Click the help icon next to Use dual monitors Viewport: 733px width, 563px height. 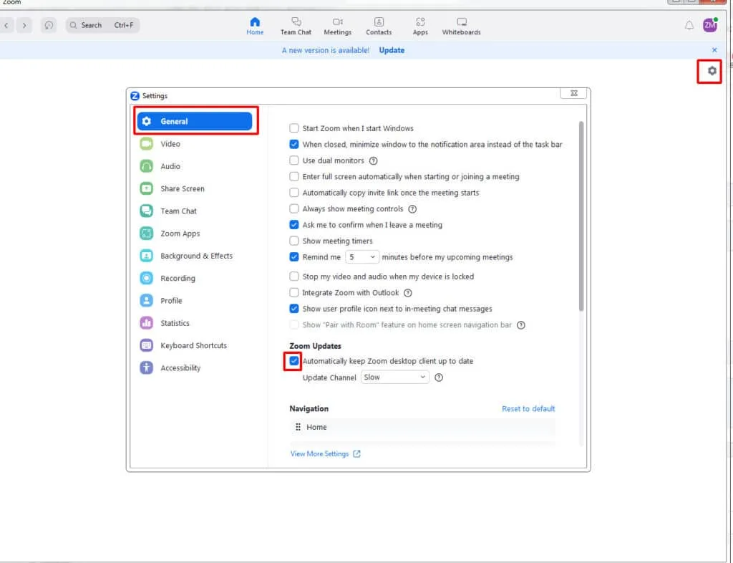tap(373, 161)
